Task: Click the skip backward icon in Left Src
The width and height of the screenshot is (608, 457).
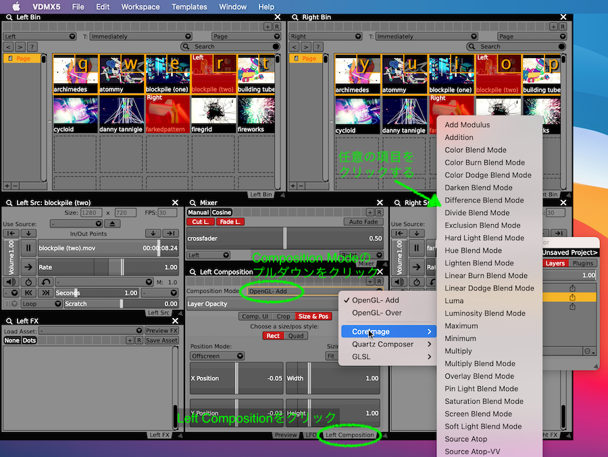Action: click(x=28, y=293)
